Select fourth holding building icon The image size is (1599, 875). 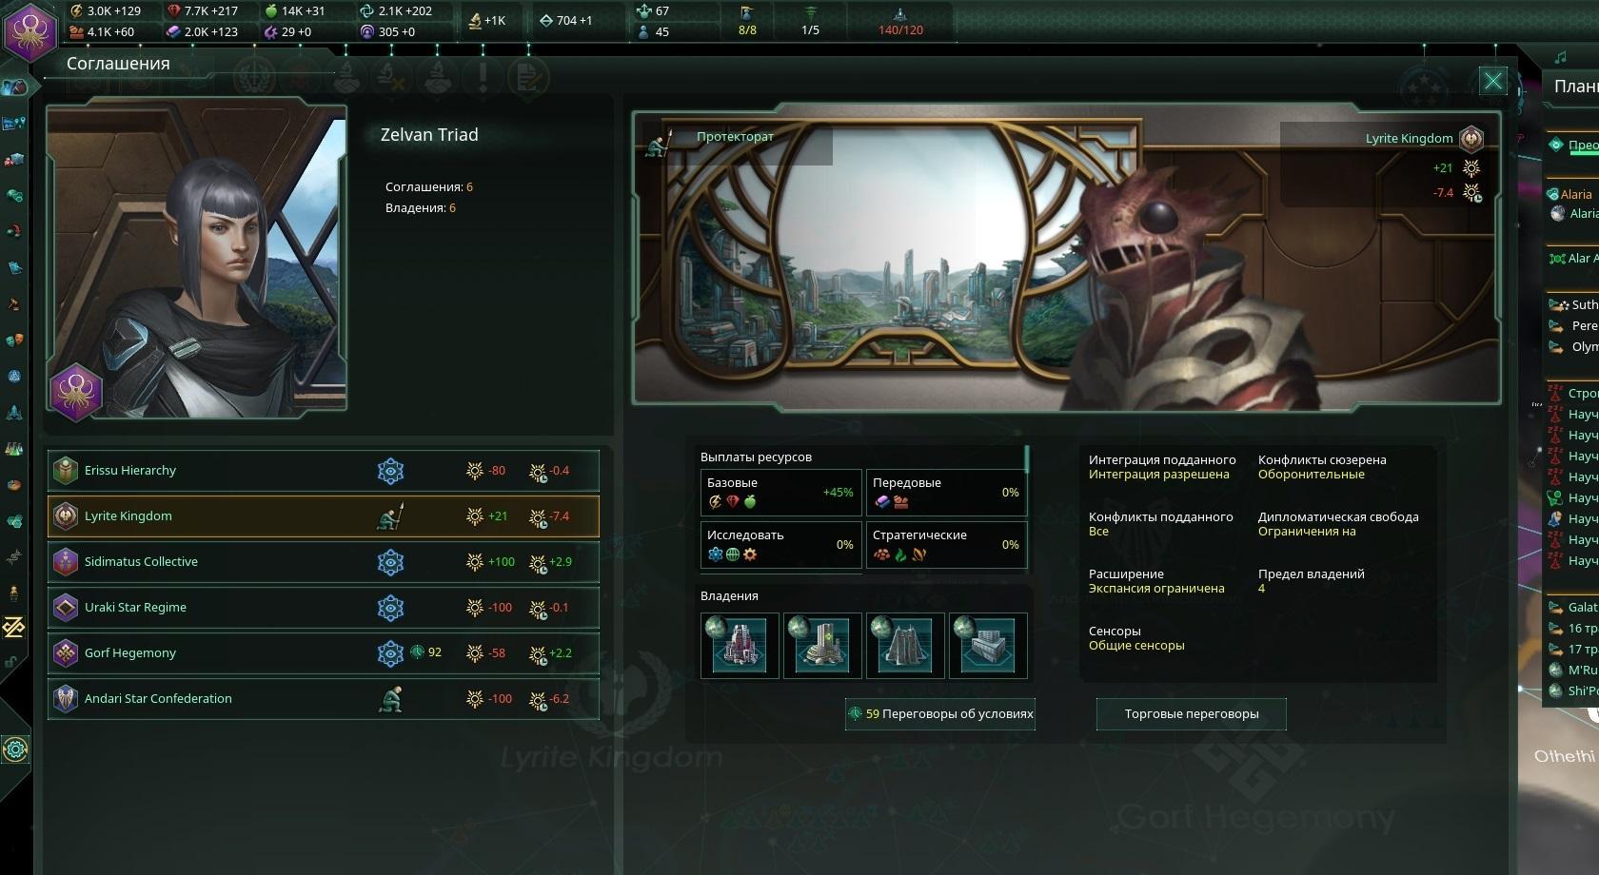click(x=988, y=646)
